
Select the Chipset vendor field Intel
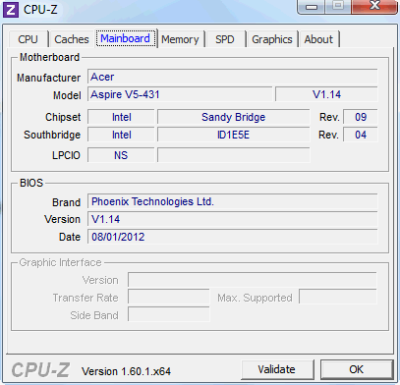(121, 117)
